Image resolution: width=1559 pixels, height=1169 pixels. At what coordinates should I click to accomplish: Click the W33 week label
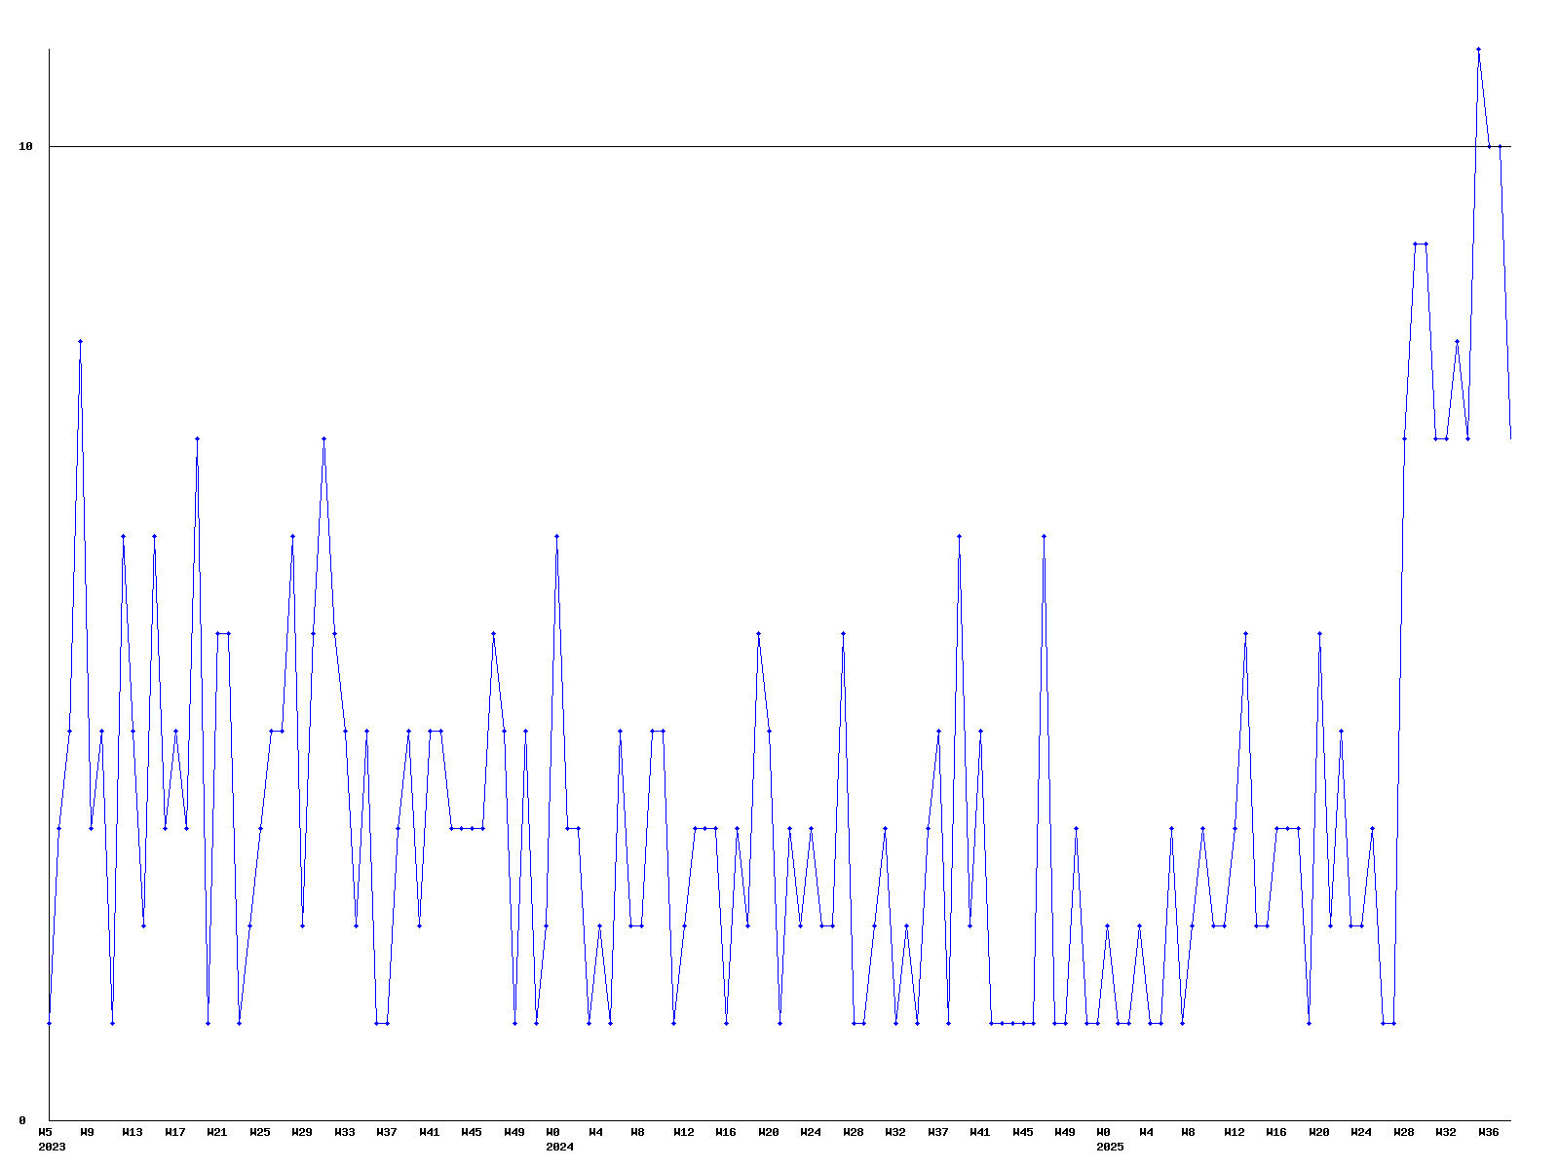tap(345, 1133)
